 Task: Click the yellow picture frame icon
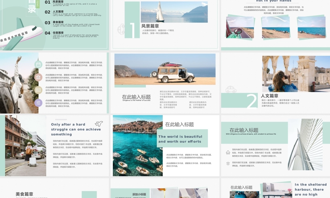[x=38, y=90]
